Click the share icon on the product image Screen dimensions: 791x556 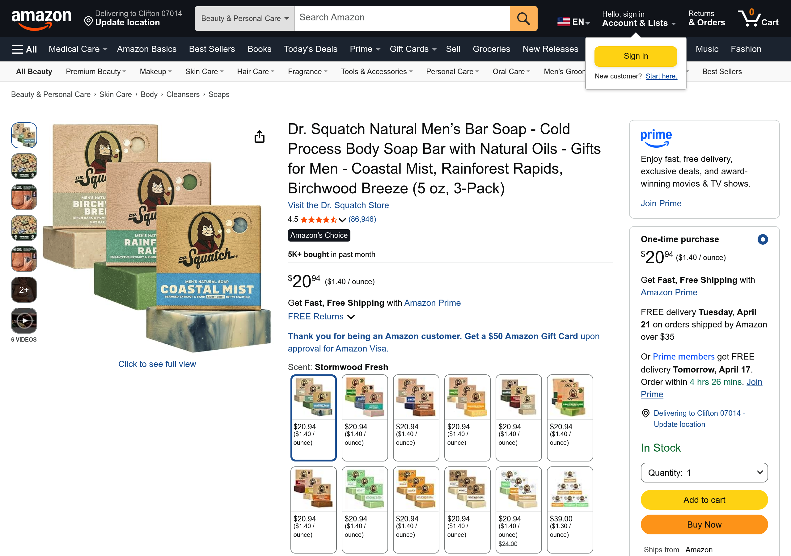tap(260, 137)
